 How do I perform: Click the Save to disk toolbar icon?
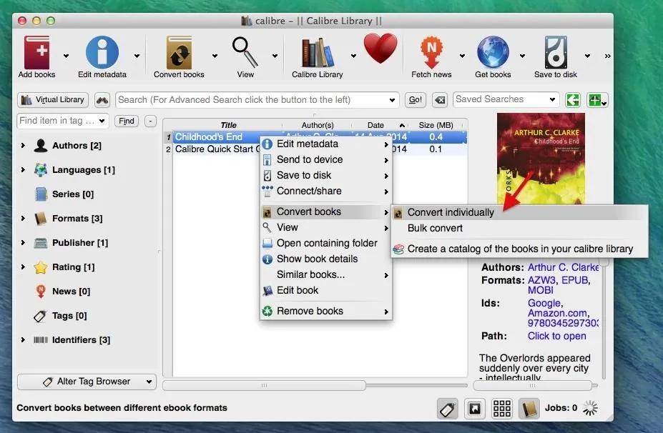[x=556, y=52]
